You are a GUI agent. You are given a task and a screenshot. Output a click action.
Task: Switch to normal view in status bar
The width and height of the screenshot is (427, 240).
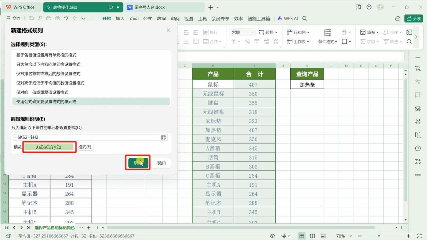[302, 236]
